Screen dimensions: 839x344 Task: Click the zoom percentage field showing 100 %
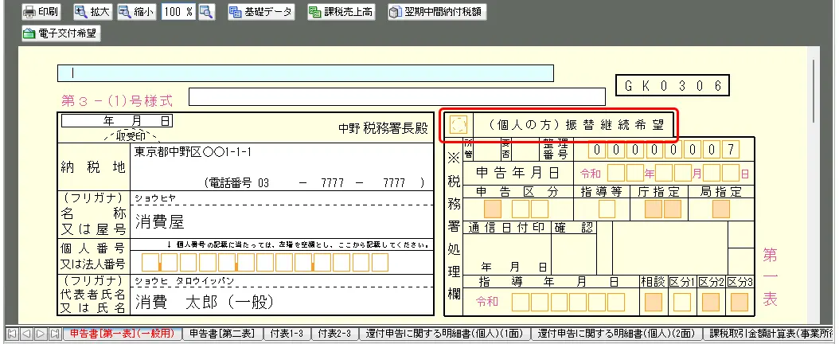tap(178, 12)
